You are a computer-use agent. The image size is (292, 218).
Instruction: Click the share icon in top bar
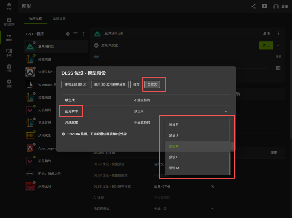254,6
